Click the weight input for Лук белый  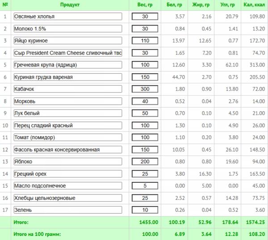145,113
